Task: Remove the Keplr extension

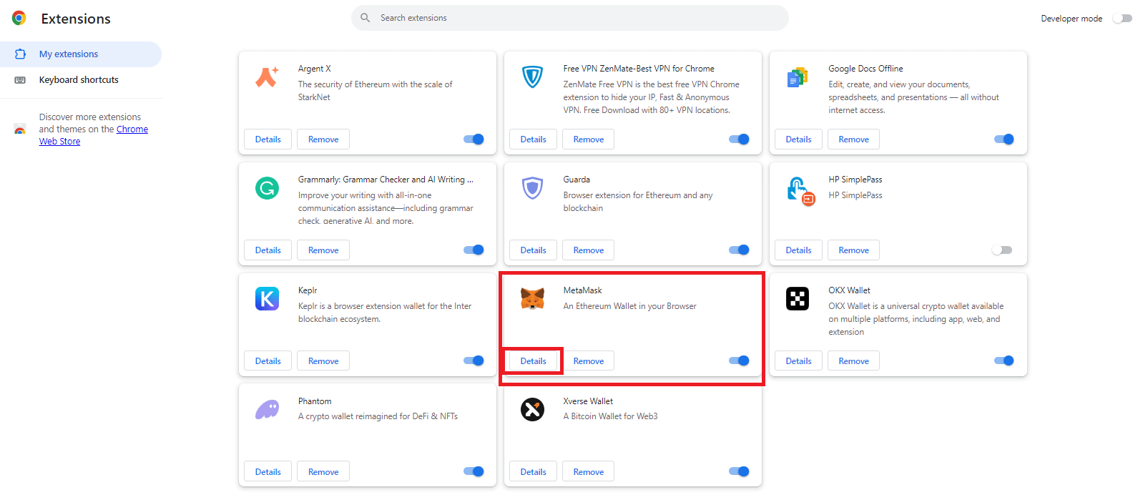Action: tap(323, 361)
